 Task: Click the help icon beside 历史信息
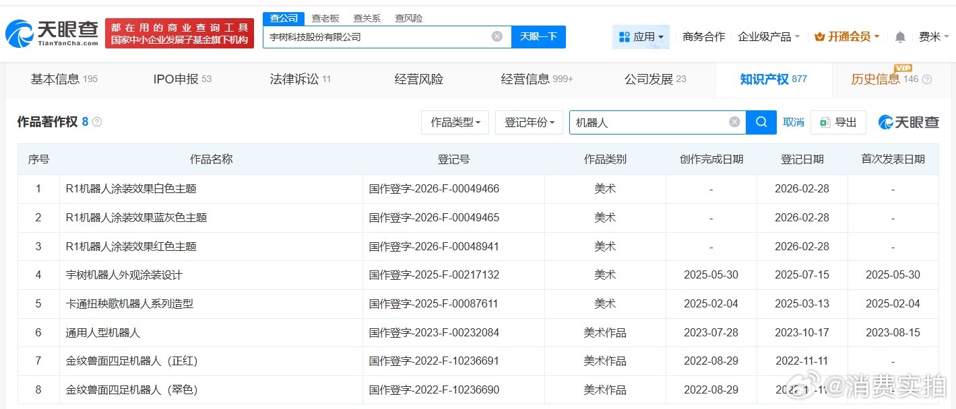coord(927,79)
